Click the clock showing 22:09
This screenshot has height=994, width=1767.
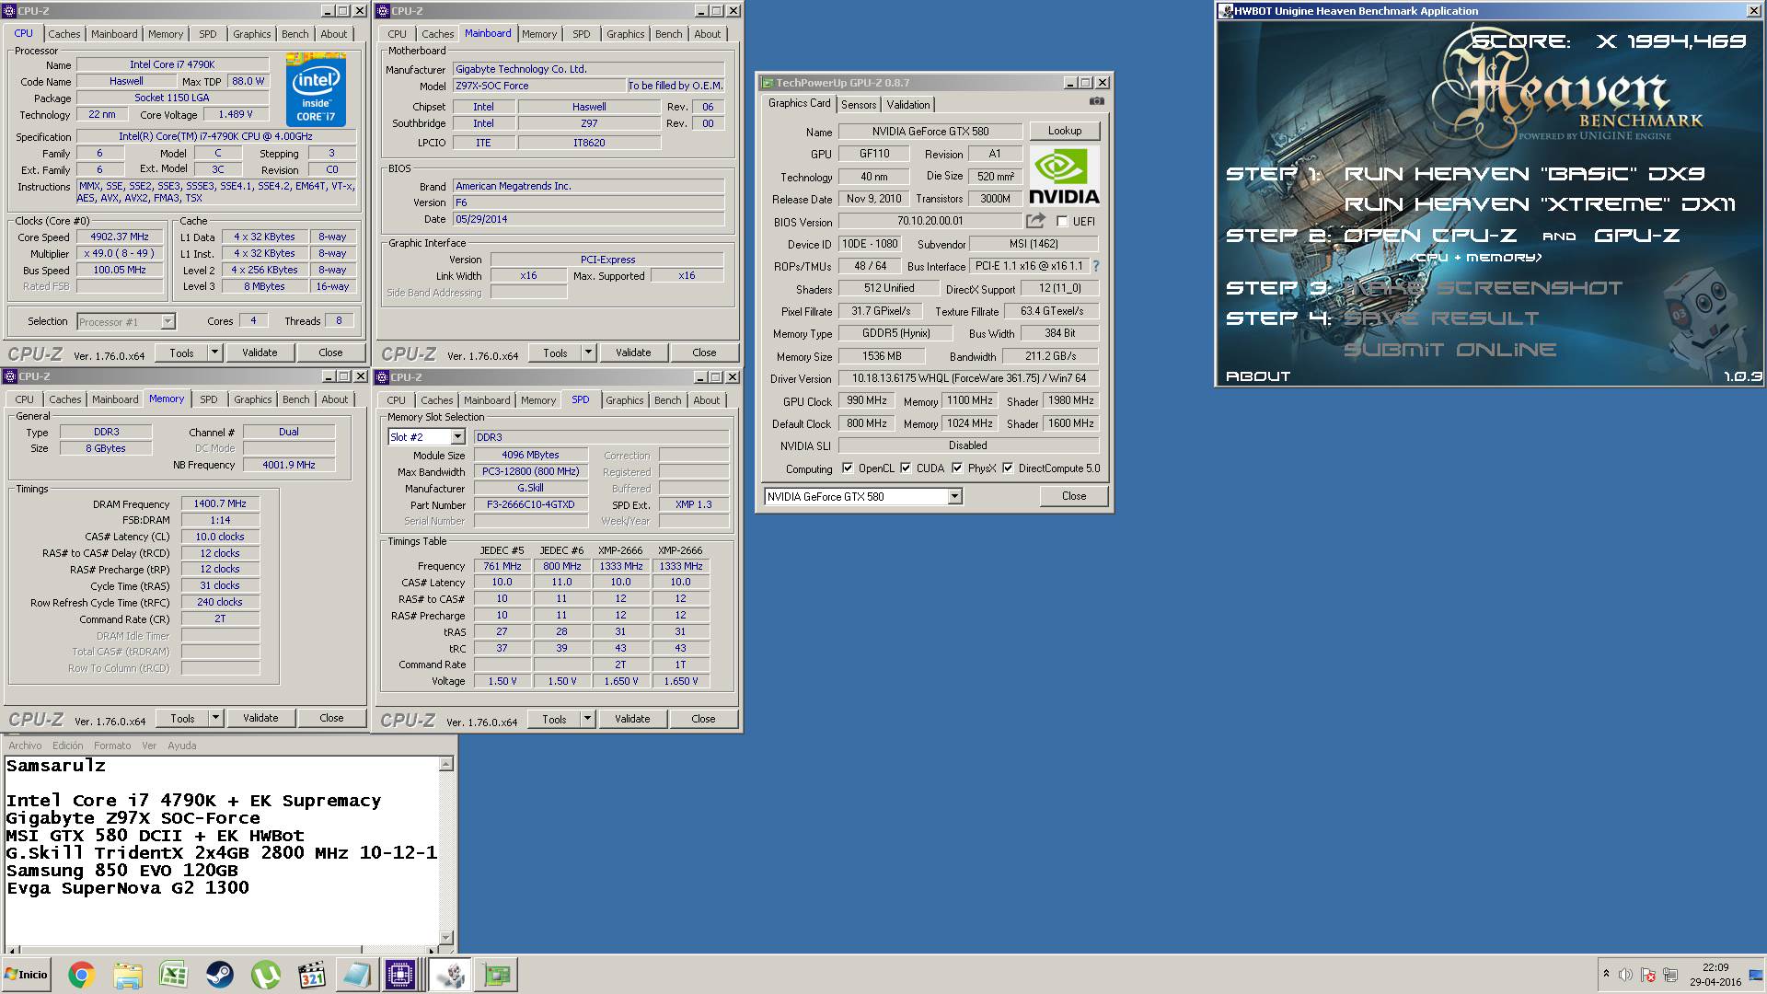[x=1715, y=967]
